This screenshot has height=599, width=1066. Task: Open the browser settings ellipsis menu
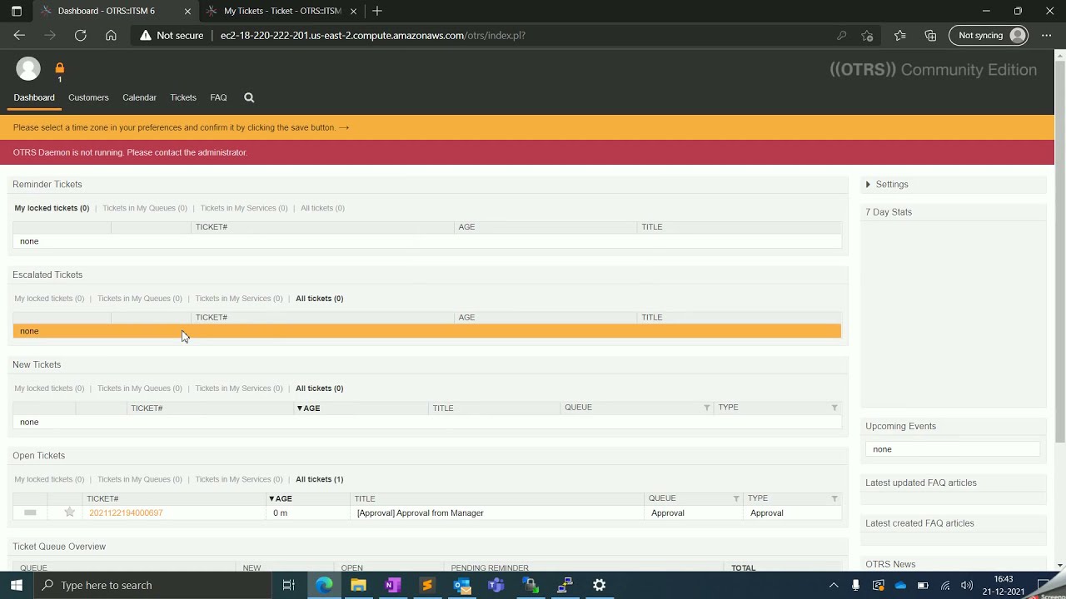[1046, 35]
